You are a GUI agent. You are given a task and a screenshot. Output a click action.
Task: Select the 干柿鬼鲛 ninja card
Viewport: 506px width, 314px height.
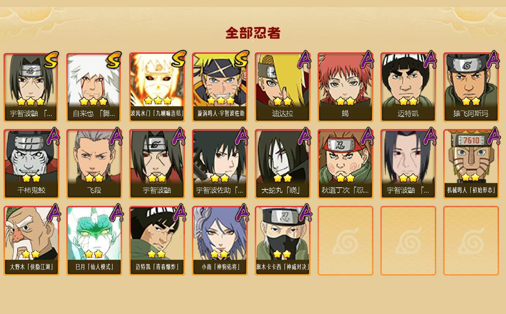[31, 164]
